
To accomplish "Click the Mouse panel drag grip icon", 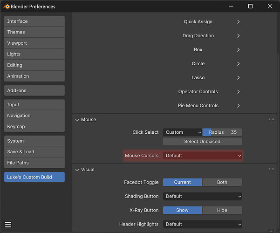I will [272, 119].
